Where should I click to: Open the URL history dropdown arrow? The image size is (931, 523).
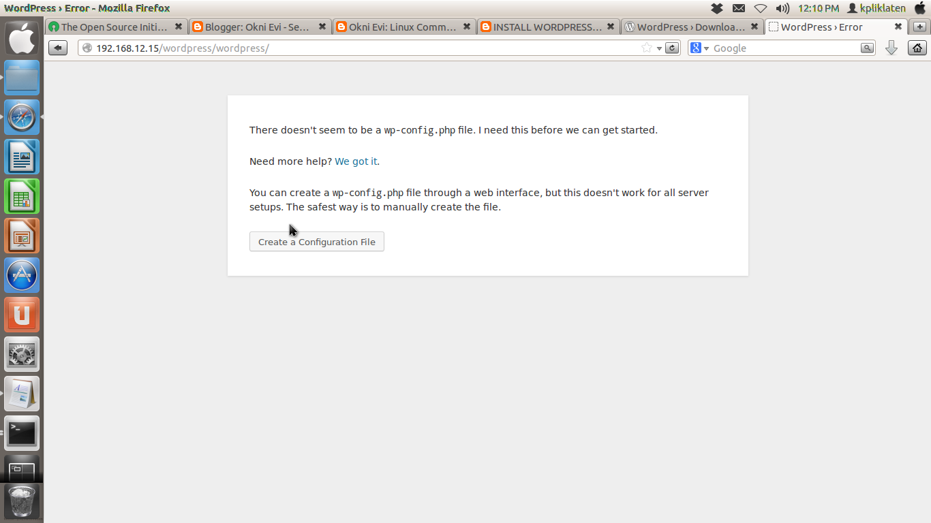659,48
